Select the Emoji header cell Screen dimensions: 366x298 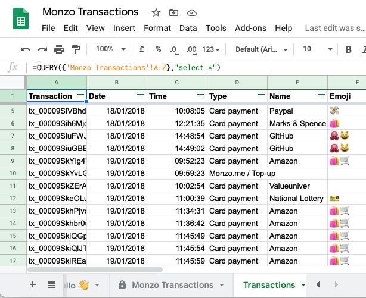point(347,96)
